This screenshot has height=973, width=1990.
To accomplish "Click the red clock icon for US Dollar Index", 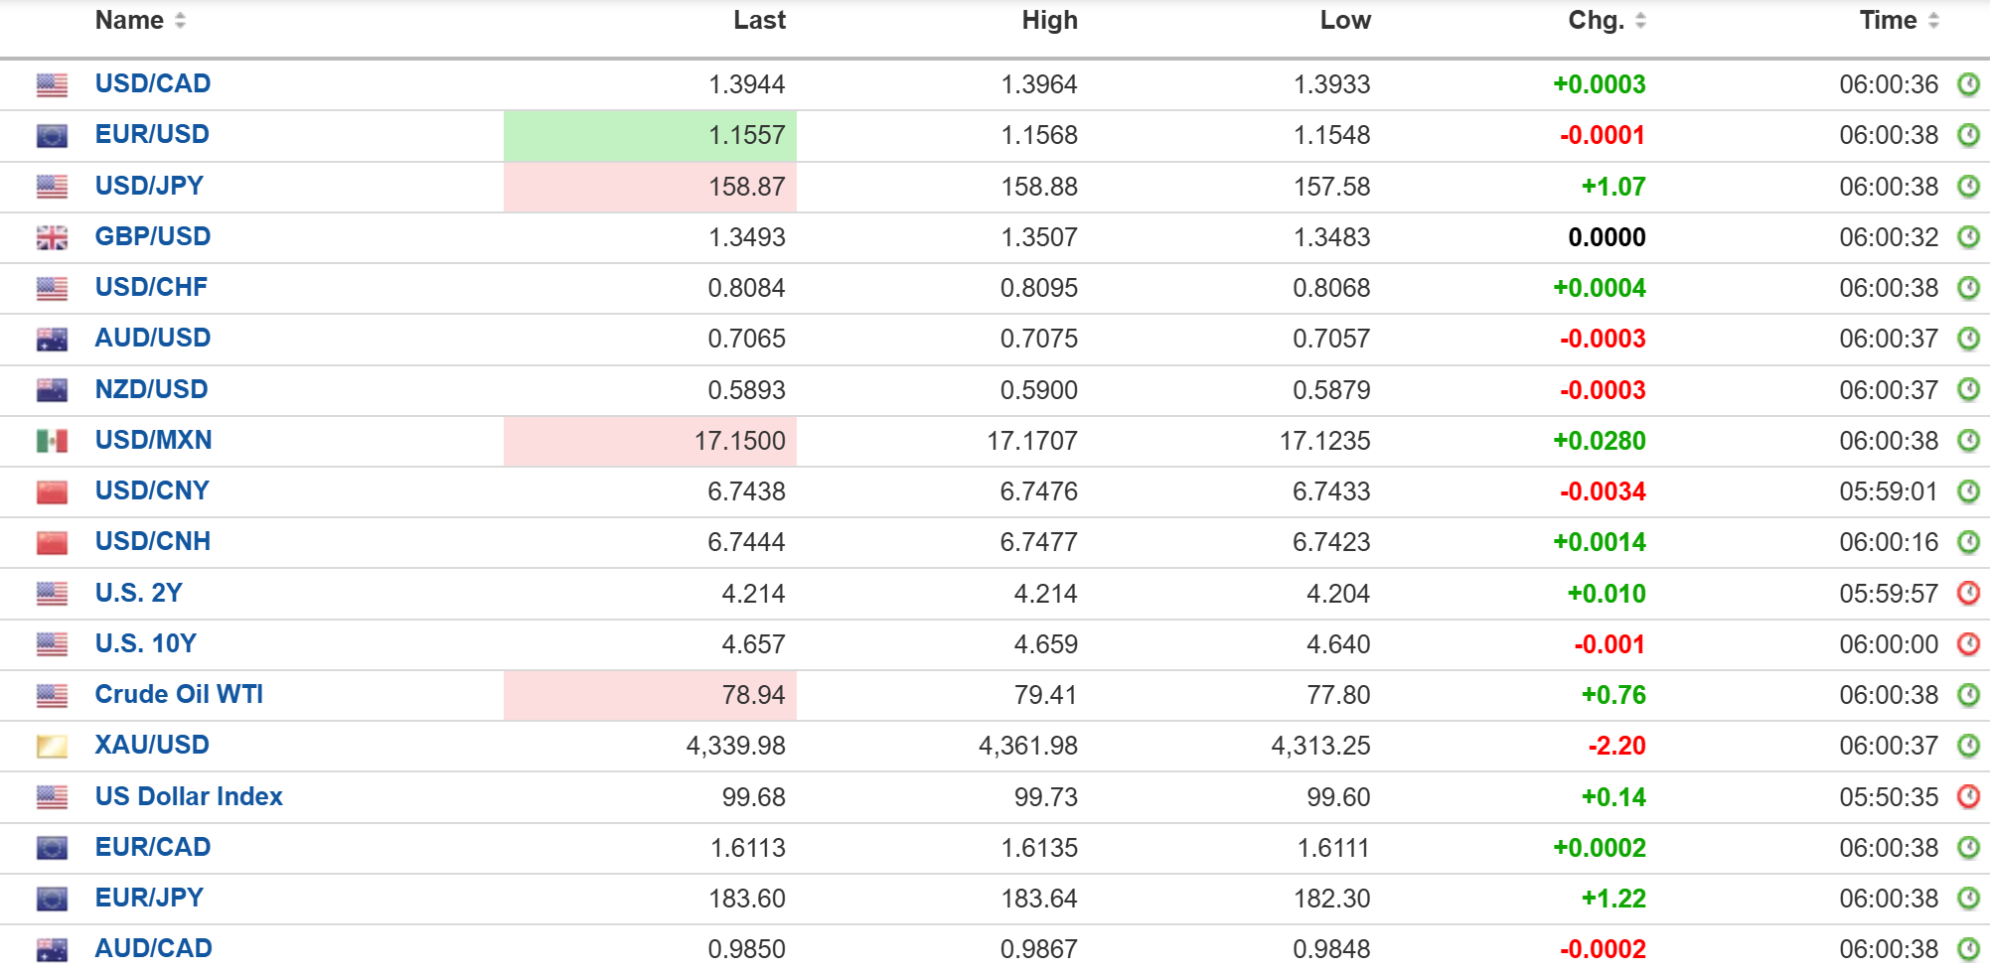I will pyautogui.click(x=1968, y=796).
